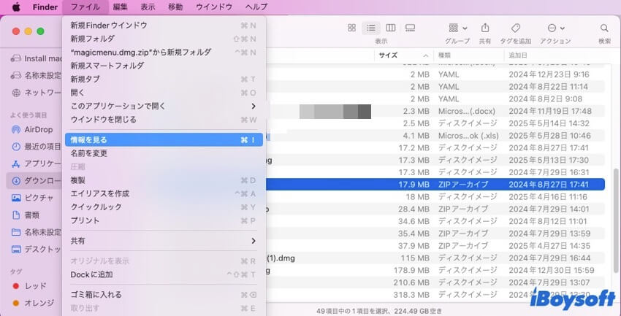Switch to gallery view in toolbar
Viewport: 621px width, 316px height.
(410, 28)
